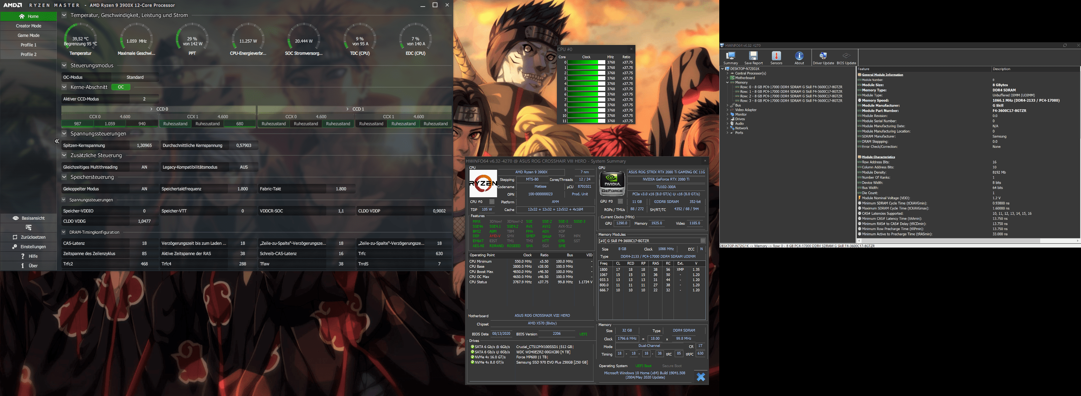
Task: Open the GPU #0 selector dropdown in System Summary
Action: click(620, 201)
